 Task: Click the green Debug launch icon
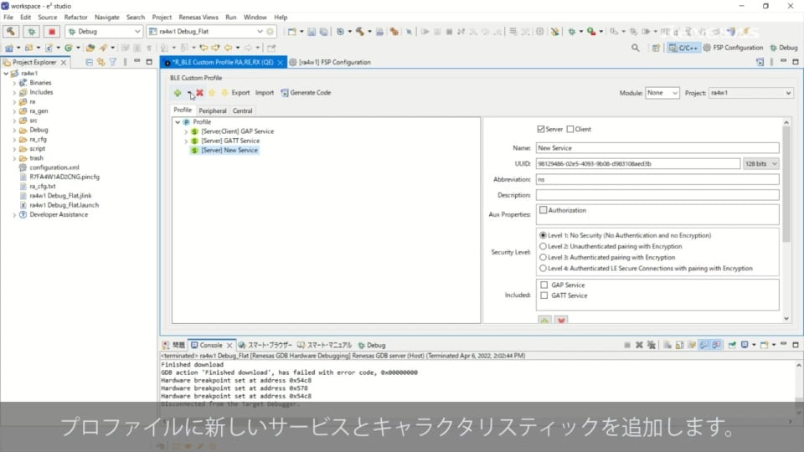[31, 31]
